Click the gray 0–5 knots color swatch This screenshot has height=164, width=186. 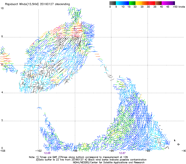click(113, 3)
